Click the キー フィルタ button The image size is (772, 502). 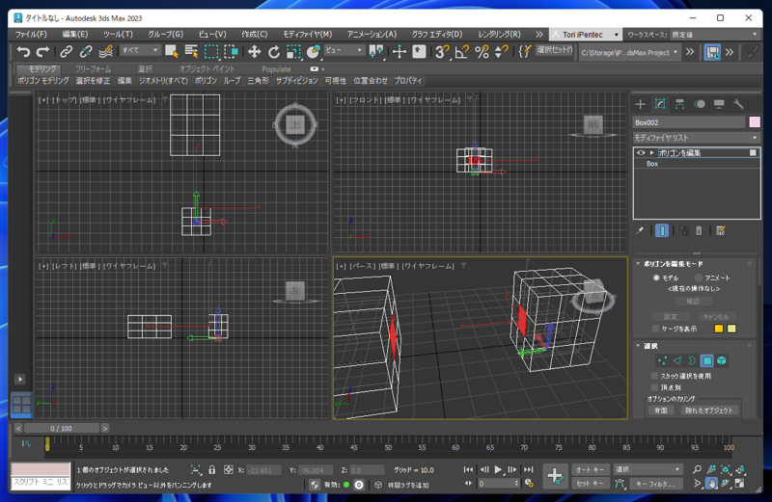coord(655,484)
